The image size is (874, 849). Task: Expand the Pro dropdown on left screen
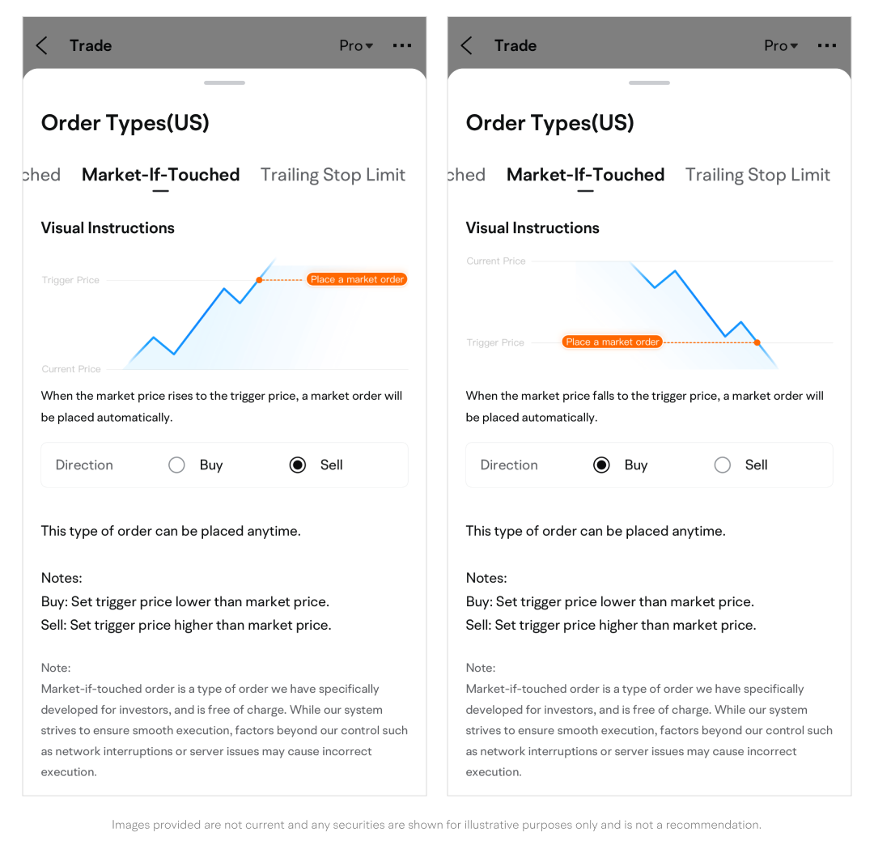(356, 45)
